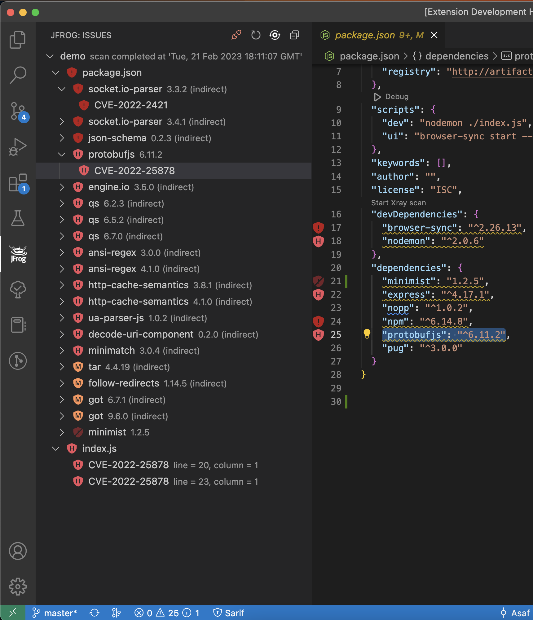Collapse protobufjs 6.11.2 node
533x620 pixels.
62,155
